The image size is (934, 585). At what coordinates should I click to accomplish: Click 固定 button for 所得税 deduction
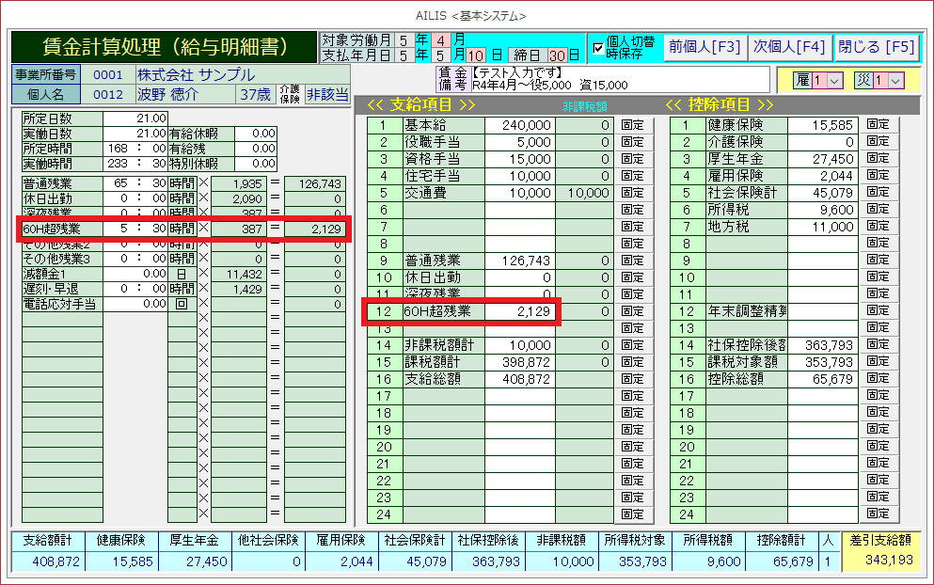point(878,210)
